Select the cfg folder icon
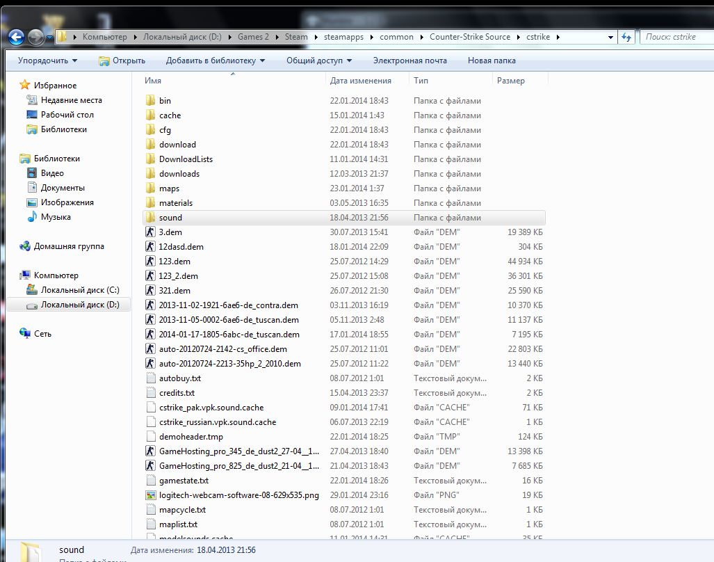The width and height of the screenshot is (714, 562). [x=151, y=130]
